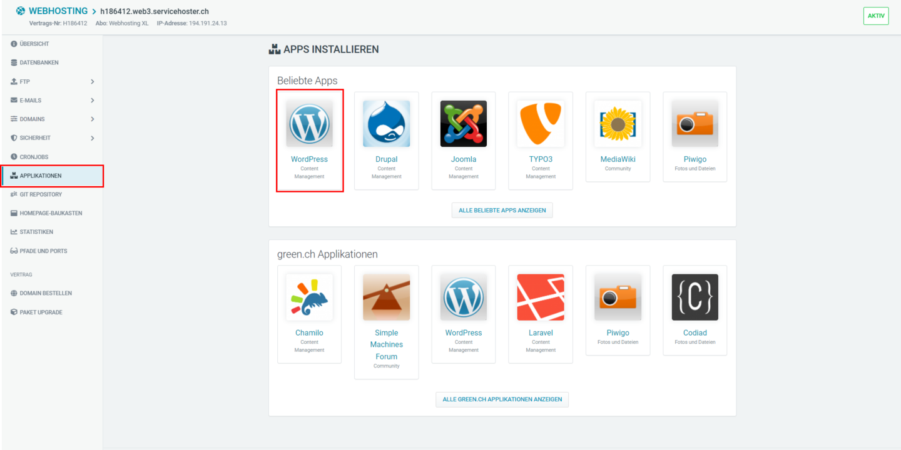This screenshot has height=450, width=901.
Task: Click the Joomla name link
Action: [464, 159]
